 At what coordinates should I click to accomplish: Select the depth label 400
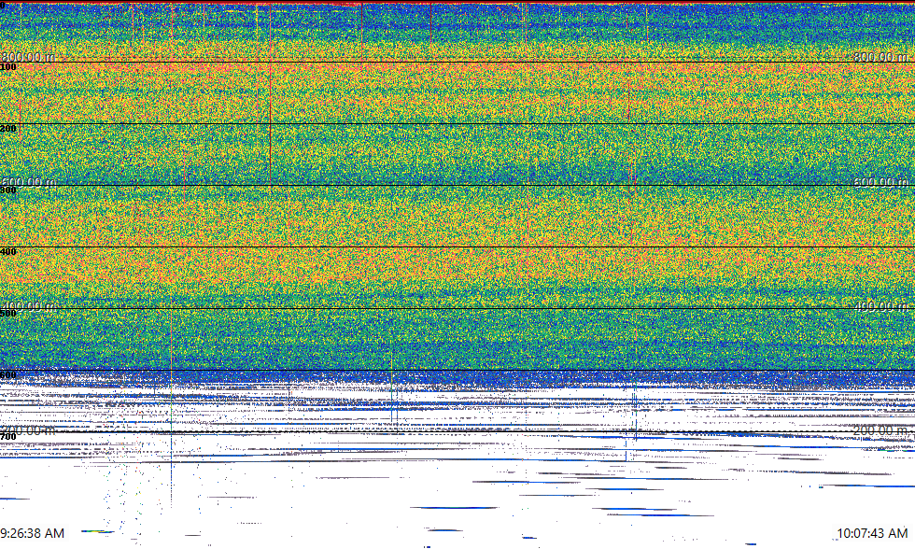click(8, 252)
